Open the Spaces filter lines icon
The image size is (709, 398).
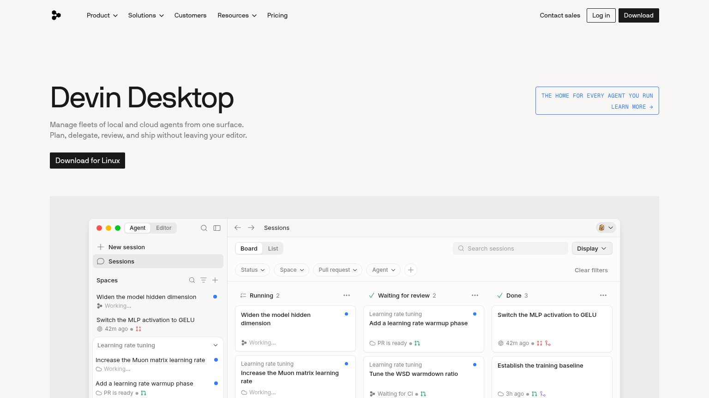204,280
